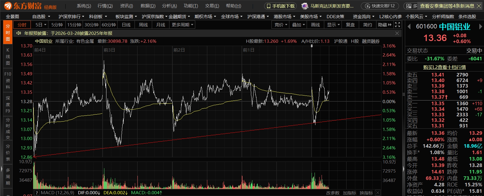Collapse the right quote panel with edge arrow
Image resolution: width=484 pixels, height=196 pixels.
(x=403, y=169)
